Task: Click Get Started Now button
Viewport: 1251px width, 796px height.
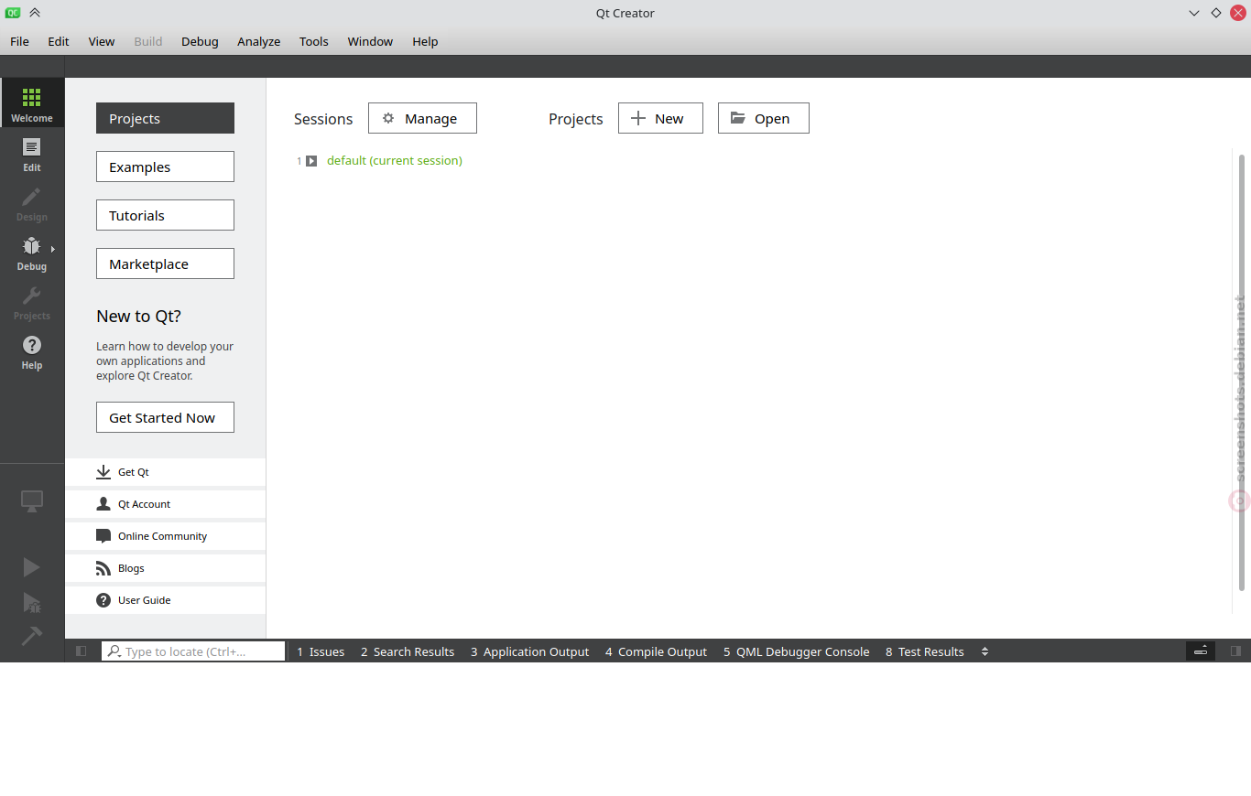Action: [165, 417]
